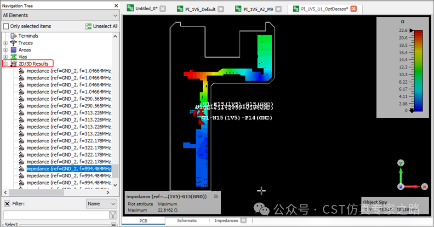Screen dimensions: 434x227
Task: Switch to the PI_1V5_A2_M9 tab
Action: (x=258, y=9)
